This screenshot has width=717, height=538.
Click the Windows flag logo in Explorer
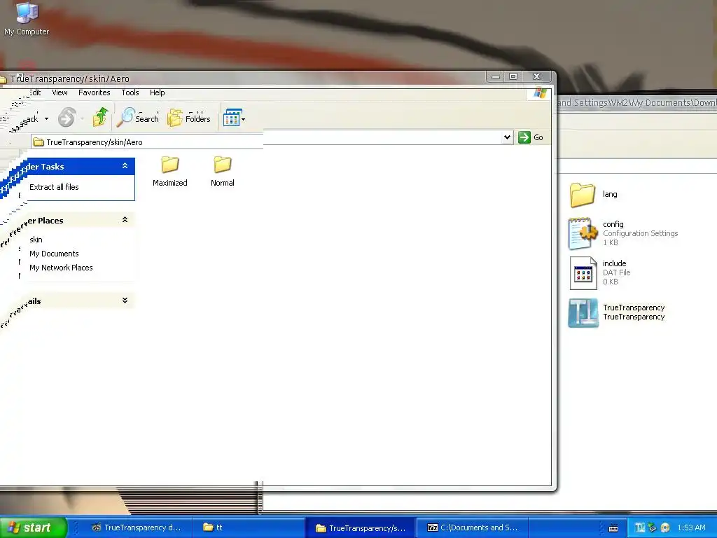(540, 93)
